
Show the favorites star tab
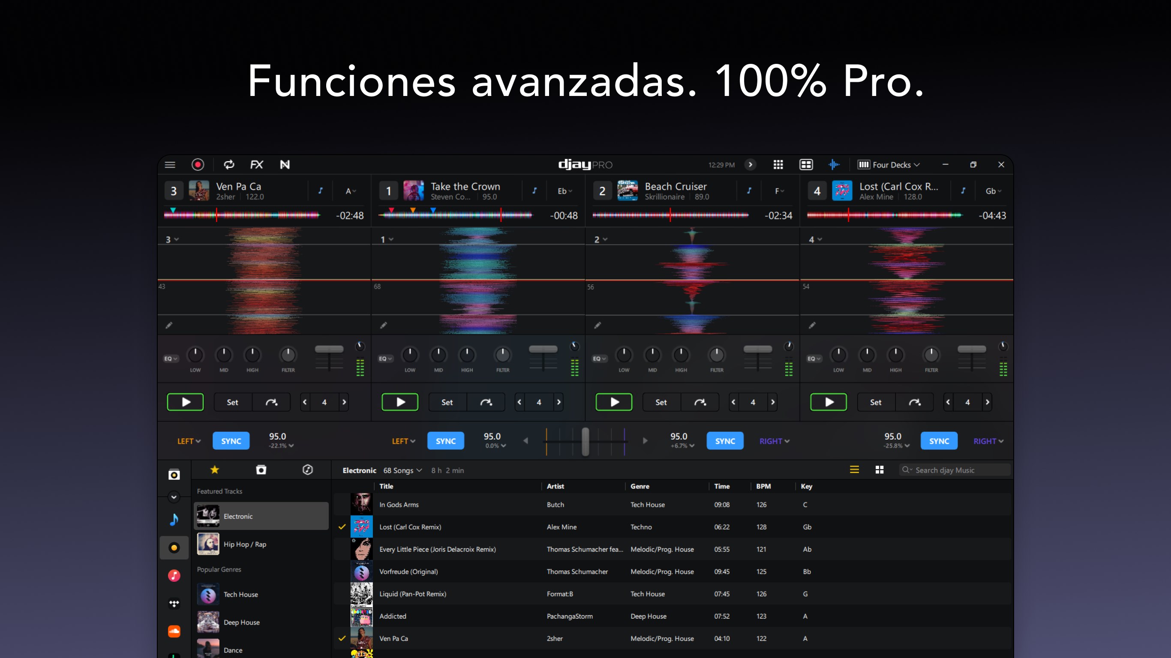pos(215,470)
